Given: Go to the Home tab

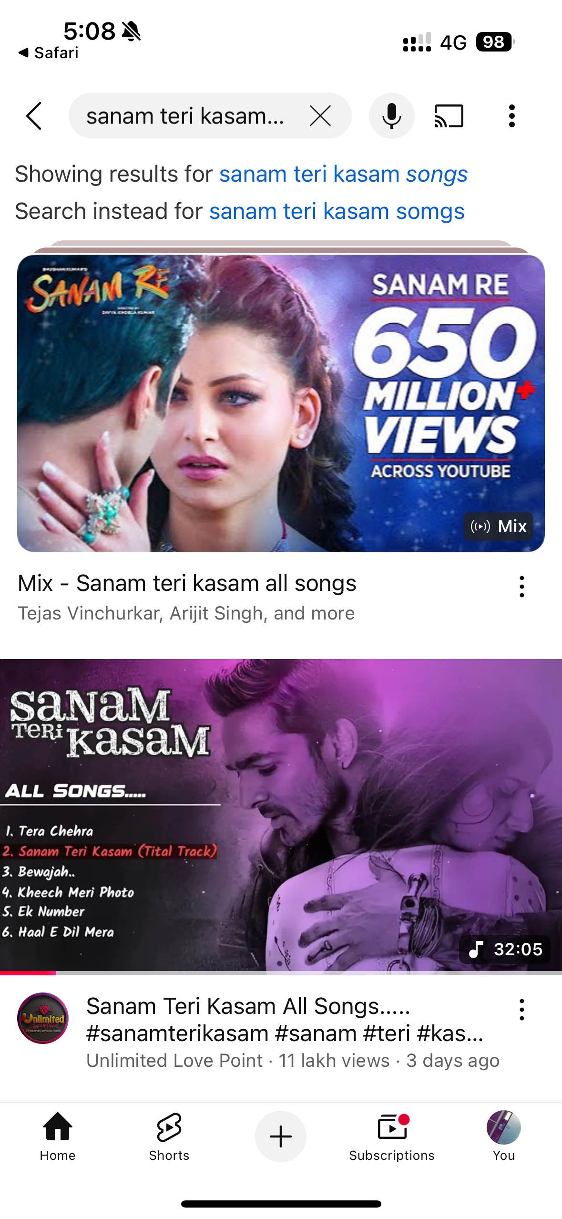Looking at the screenshot, I should [x=58, y=1137].
